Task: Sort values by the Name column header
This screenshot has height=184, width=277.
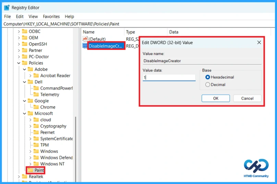Action: tap(103, 32)
